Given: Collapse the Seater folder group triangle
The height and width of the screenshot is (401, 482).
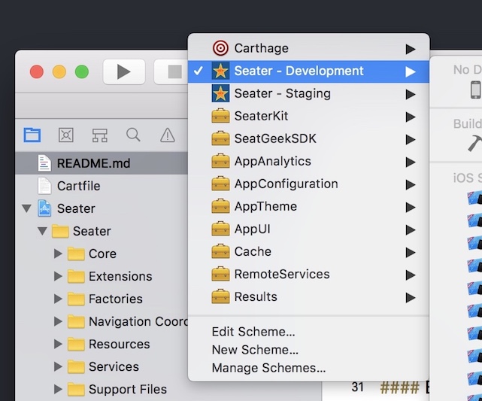Looking at the screenshot, I should pos(42,231).
